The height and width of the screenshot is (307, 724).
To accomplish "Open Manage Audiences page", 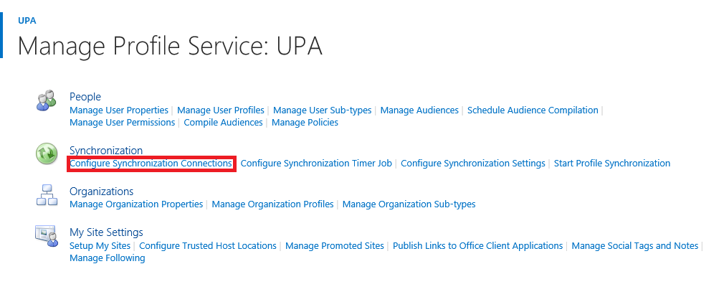I will 419,110.
